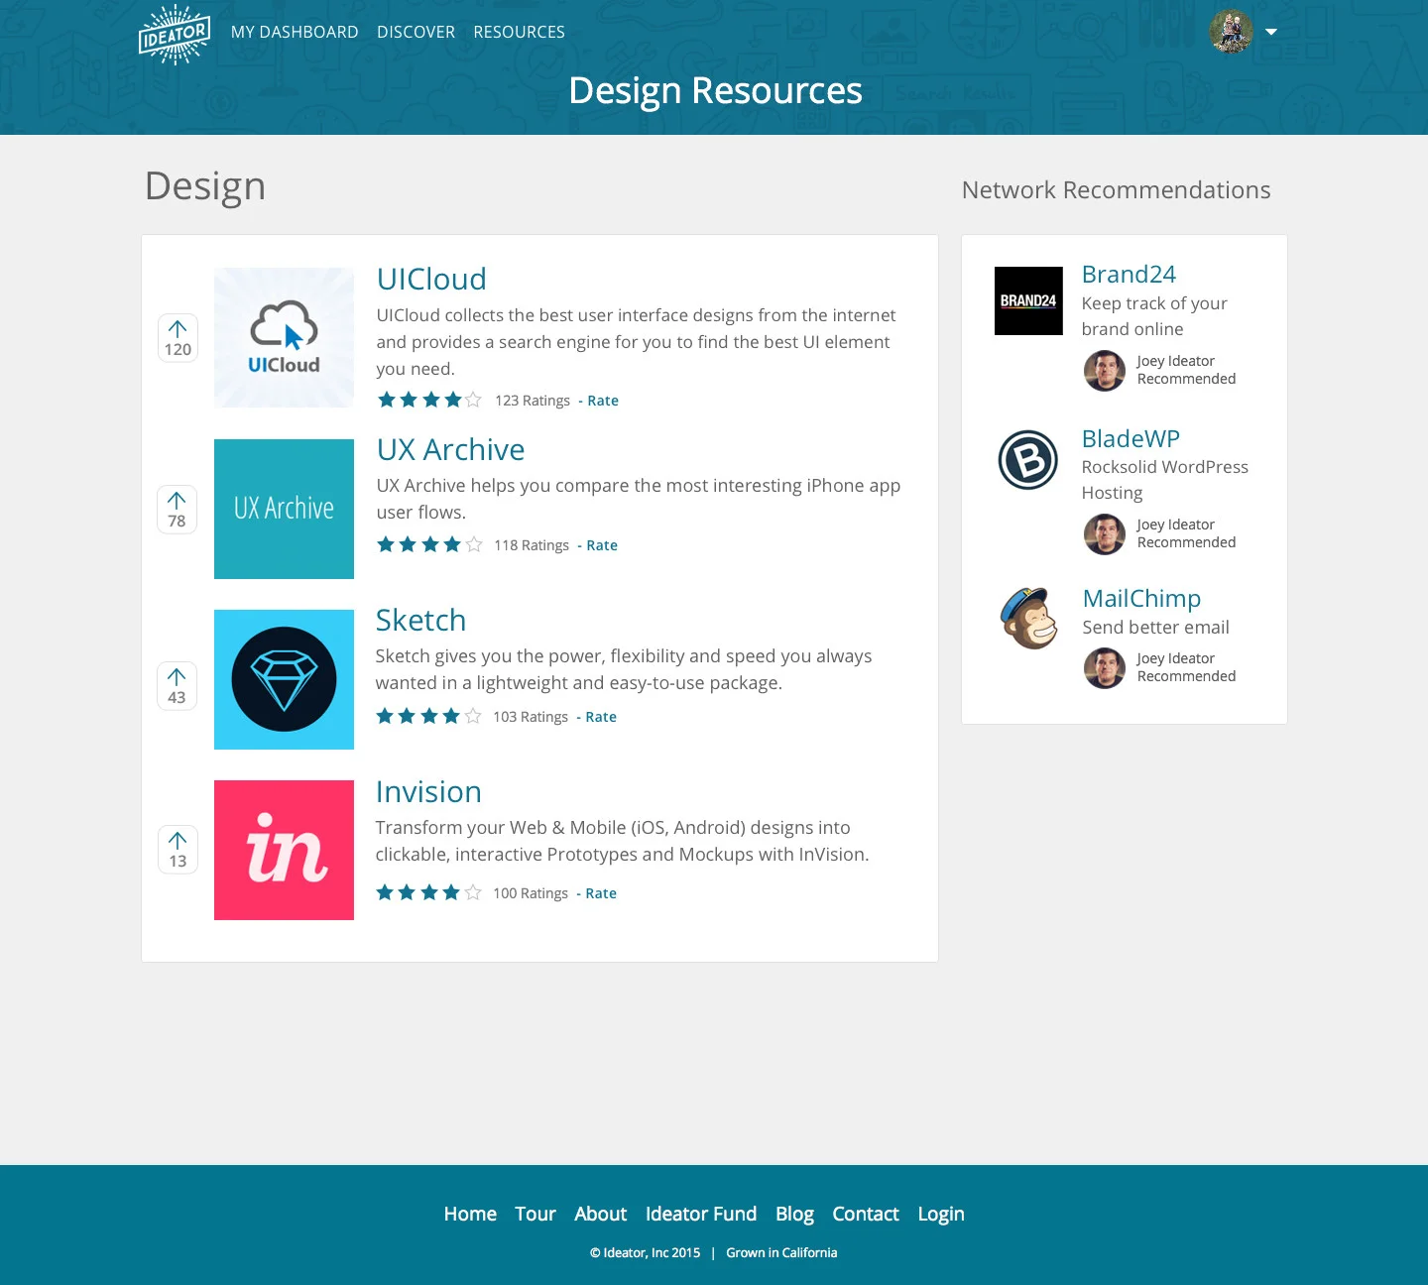Open the Sketch diamond logo thumbnail

pos(284,679)
